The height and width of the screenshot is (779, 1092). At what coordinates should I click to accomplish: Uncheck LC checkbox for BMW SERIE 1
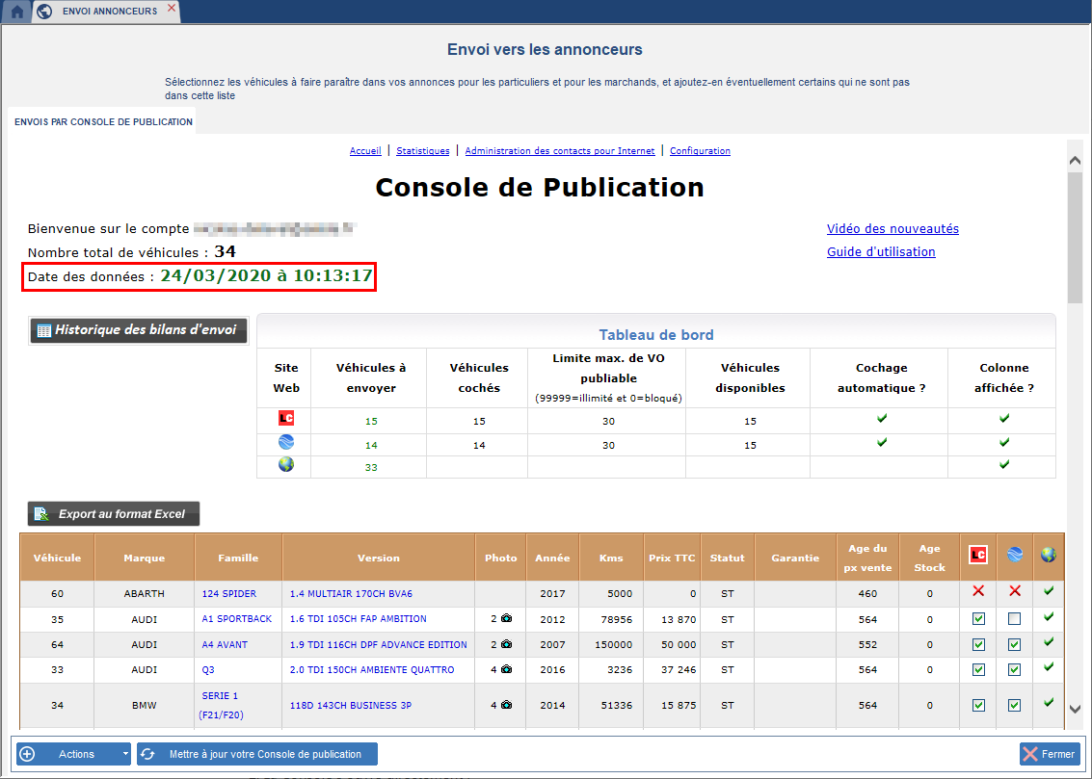[x=978, y=705]
